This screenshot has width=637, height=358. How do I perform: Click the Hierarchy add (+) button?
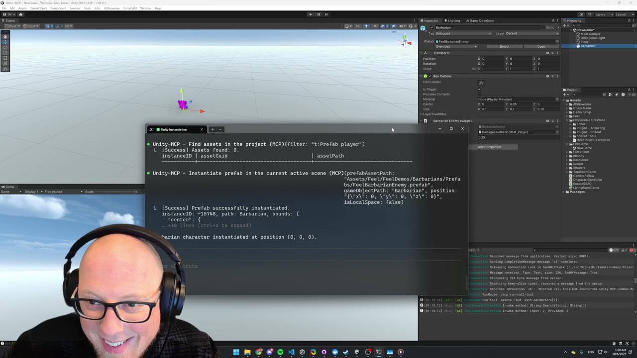(x=566, y=25)
